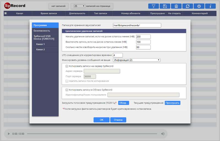The height and width of the screenshot is (141, 220).
Task: Click the 'Номер абонента' column header
Action: click(x=131, y=13)
